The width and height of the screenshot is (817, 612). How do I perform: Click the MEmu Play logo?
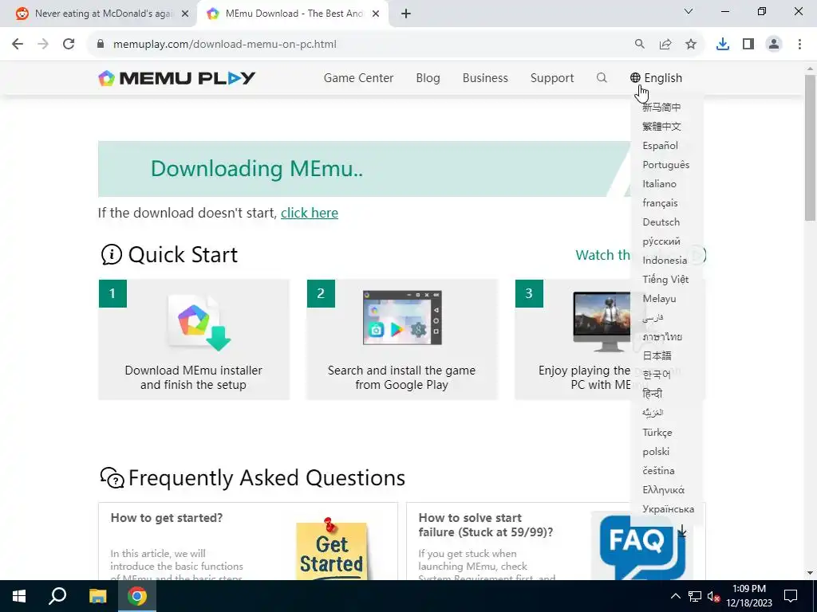176,78
